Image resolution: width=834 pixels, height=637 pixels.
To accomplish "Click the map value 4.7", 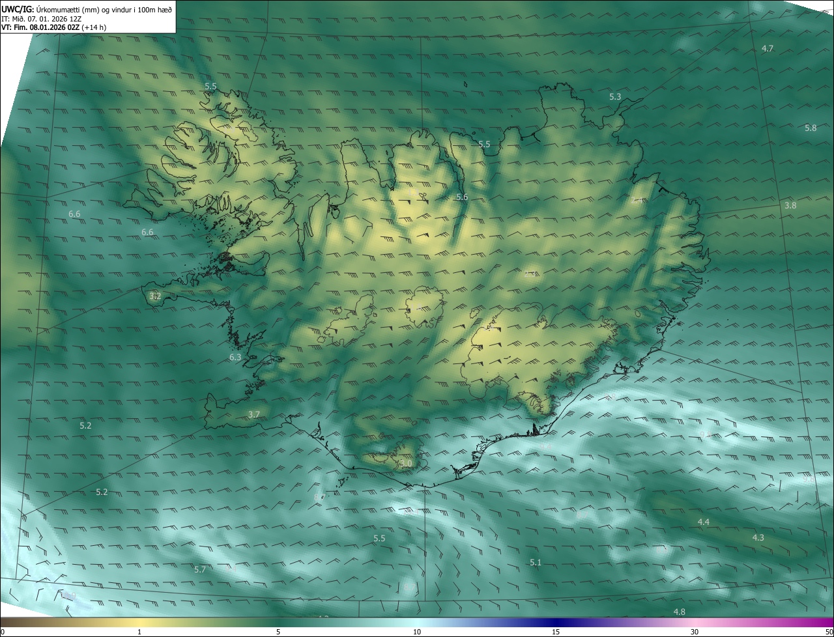I will pos(768,49).
